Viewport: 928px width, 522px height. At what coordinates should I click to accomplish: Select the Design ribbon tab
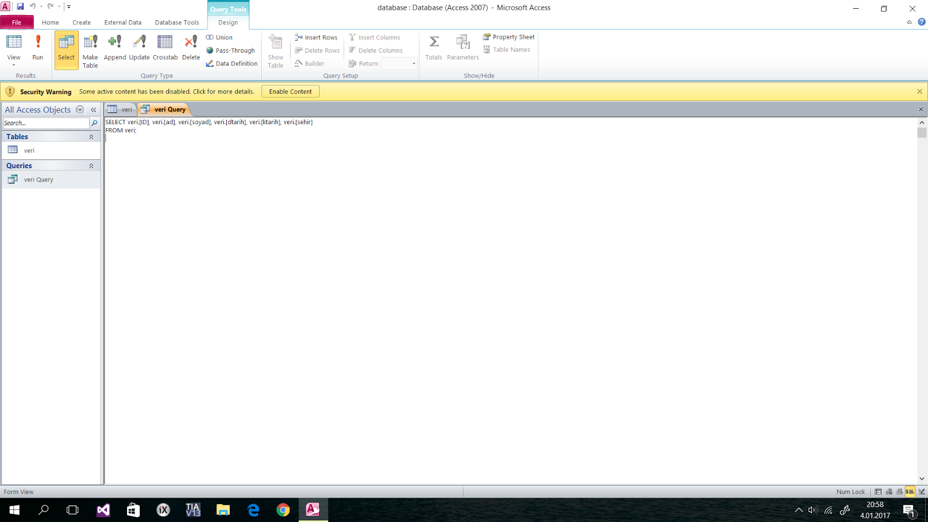click(228, 22)
